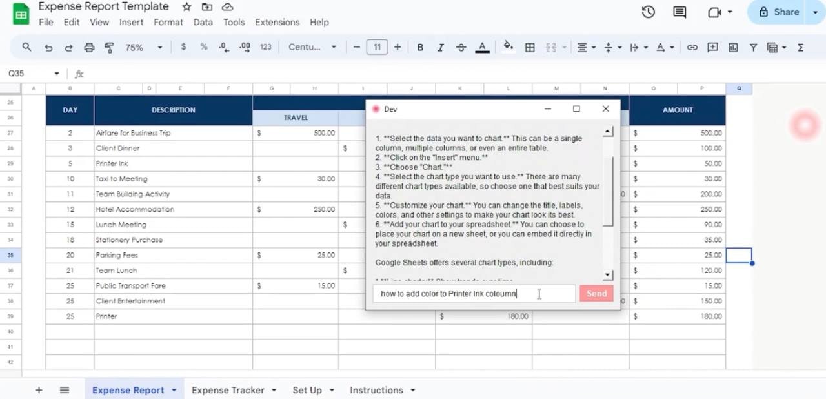Image resolution: width=826 pixels, height=399 pixels.
Task: Open the comments icon in header
Action: click(x=680, y=12)
